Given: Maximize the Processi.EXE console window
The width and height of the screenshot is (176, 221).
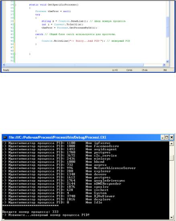Looking at the screenshot, I should (167, 137).
